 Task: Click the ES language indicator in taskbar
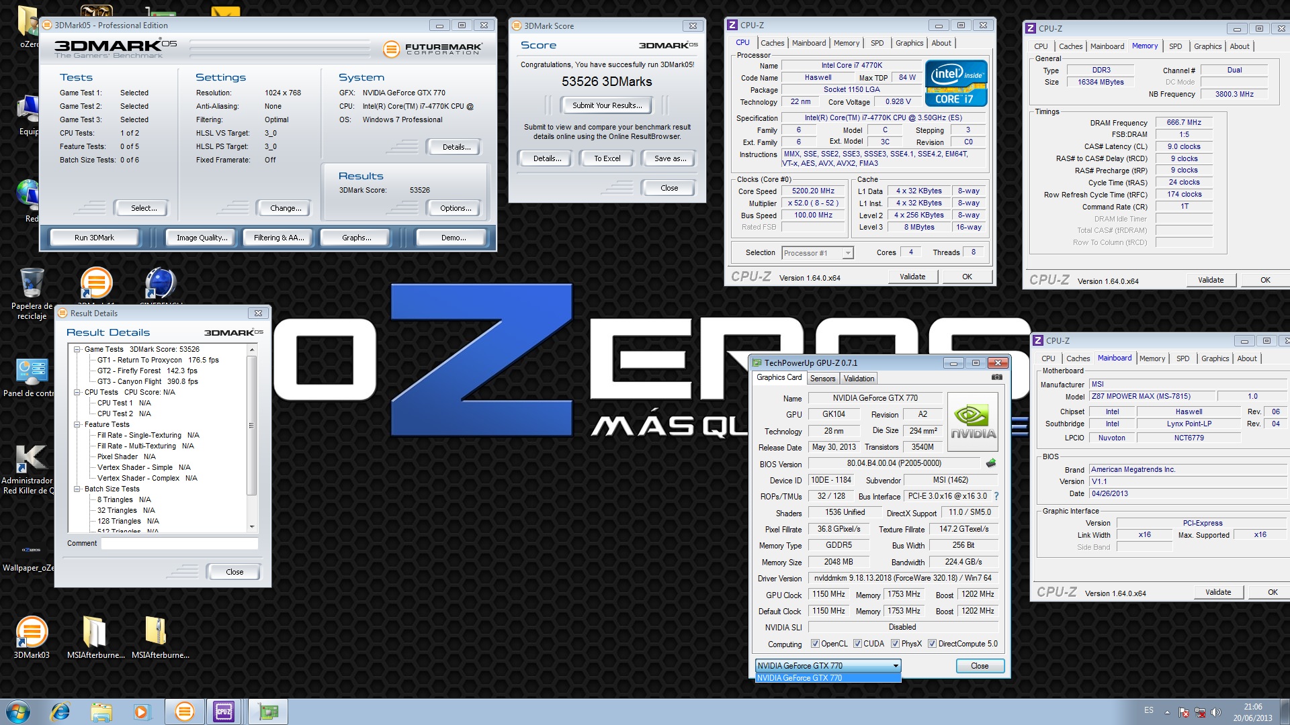coord(1149,710)
